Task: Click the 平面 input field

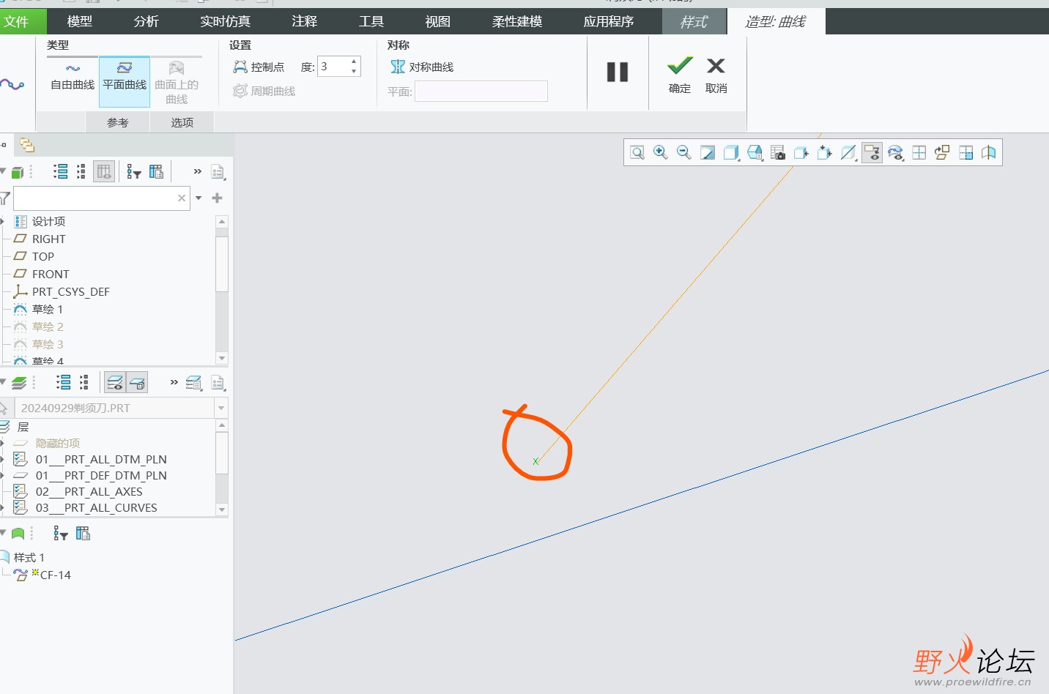Action: pos(481,91)
